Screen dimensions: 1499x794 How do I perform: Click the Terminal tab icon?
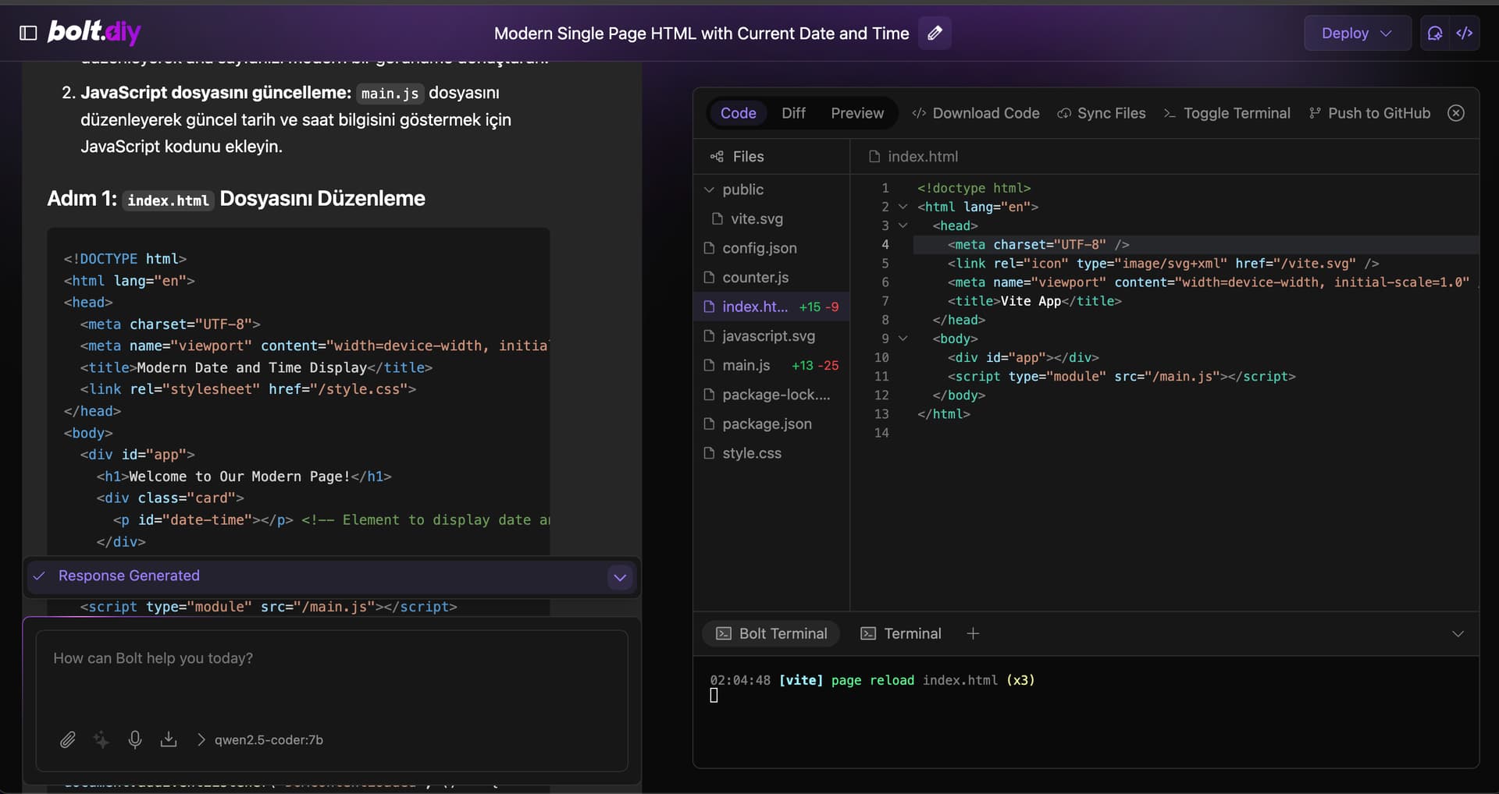(x=868, y=633)
